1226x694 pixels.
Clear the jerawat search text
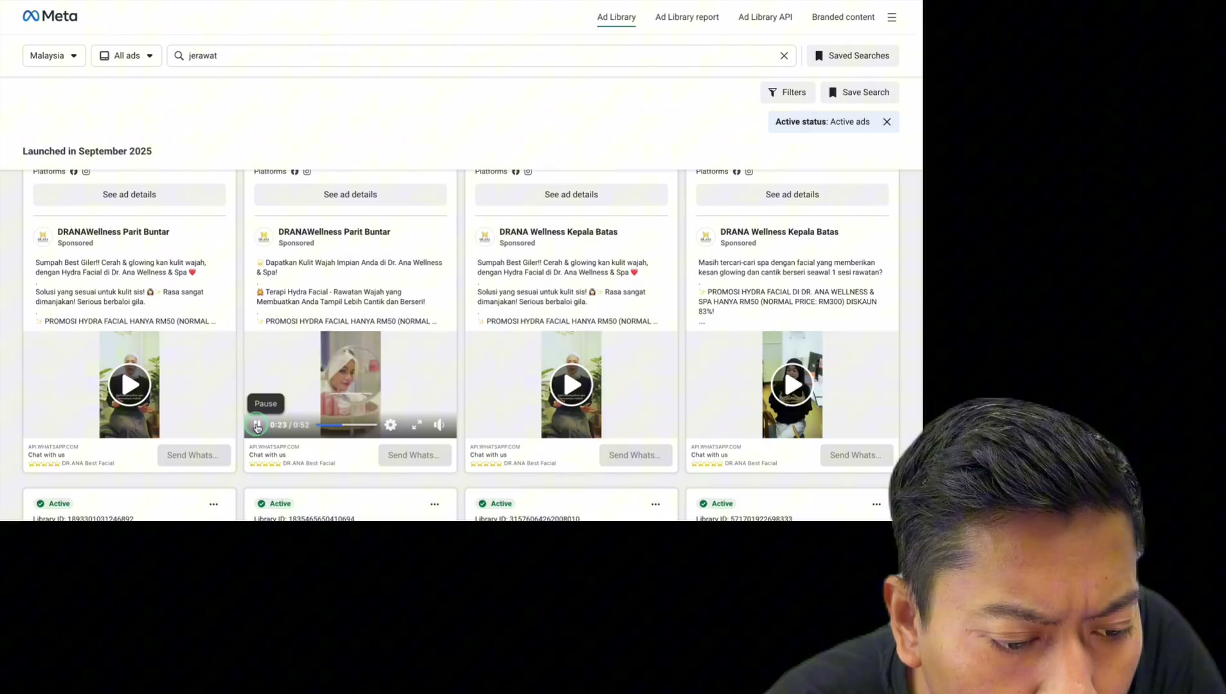click(x=784, y=56)
